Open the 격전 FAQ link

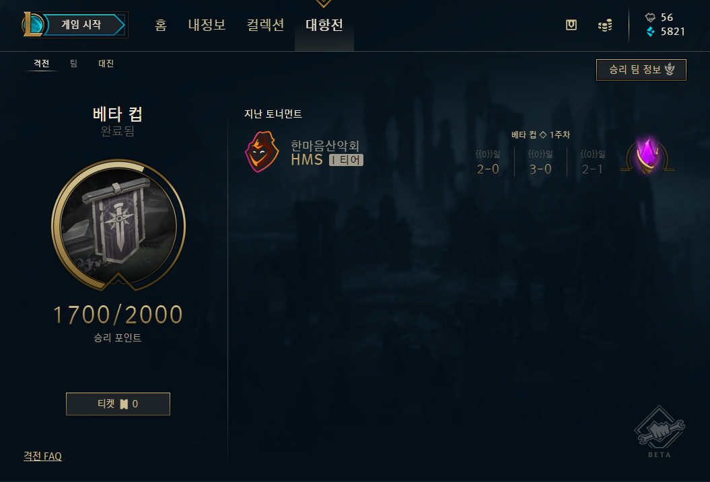point(42,456)
